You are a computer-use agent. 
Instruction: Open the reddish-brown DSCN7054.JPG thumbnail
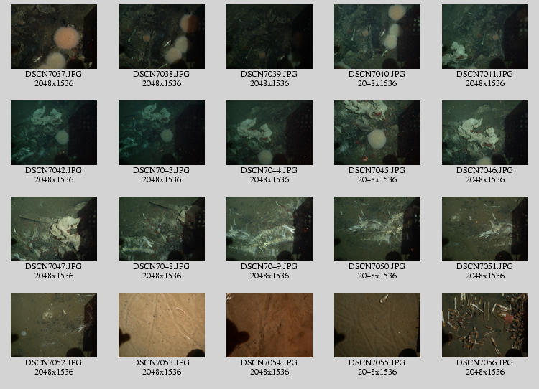[269, 325]
